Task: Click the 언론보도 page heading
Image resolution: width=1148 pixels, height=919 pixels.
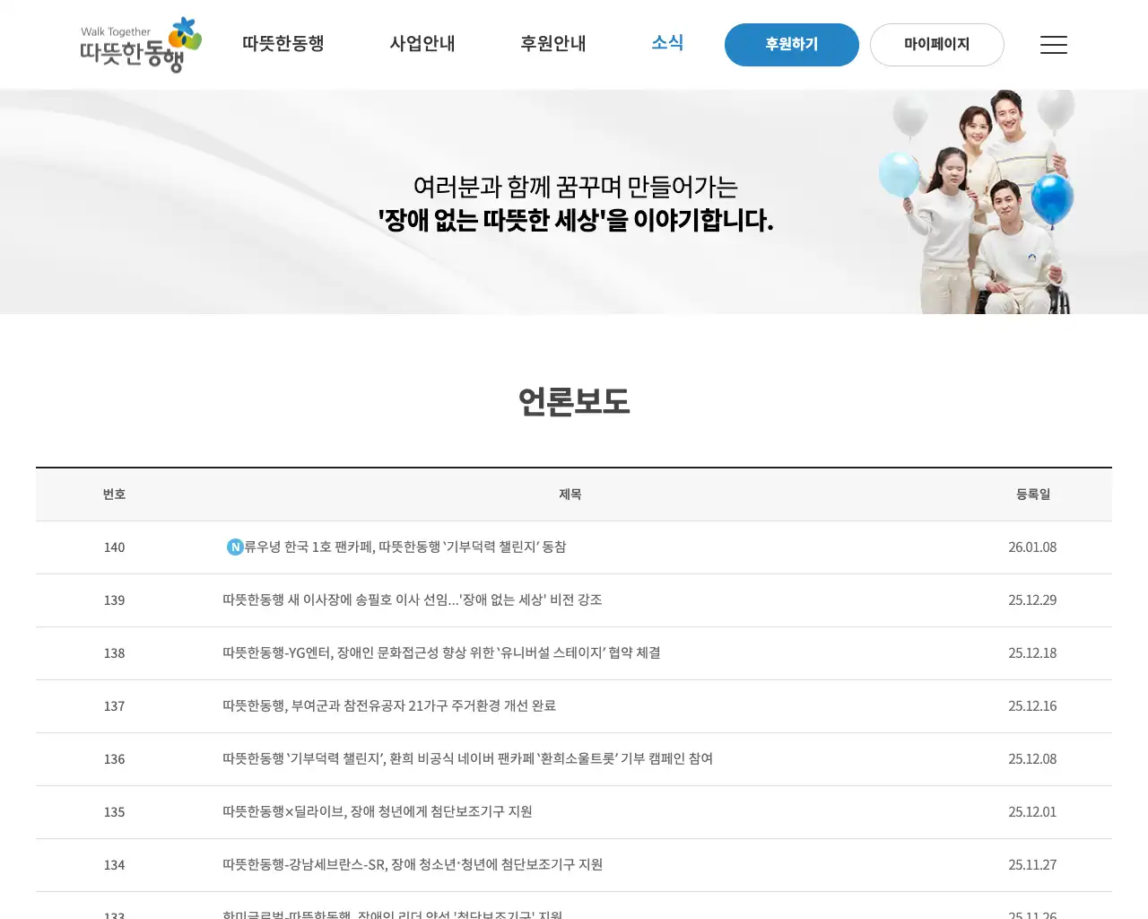Action: coord(574,402)
